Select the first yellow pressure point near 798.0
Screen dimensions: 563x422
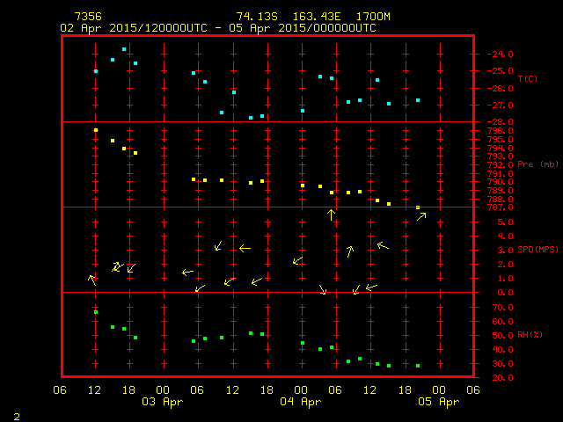(x=96, y=130)
